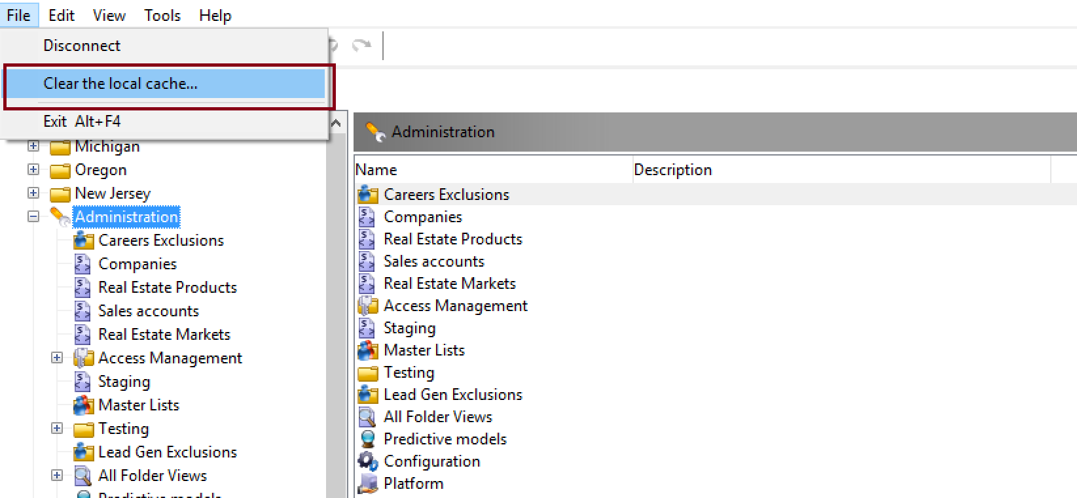Click Companies icon in list panel
1077x498 pixels.
click(x=367, y=217)
